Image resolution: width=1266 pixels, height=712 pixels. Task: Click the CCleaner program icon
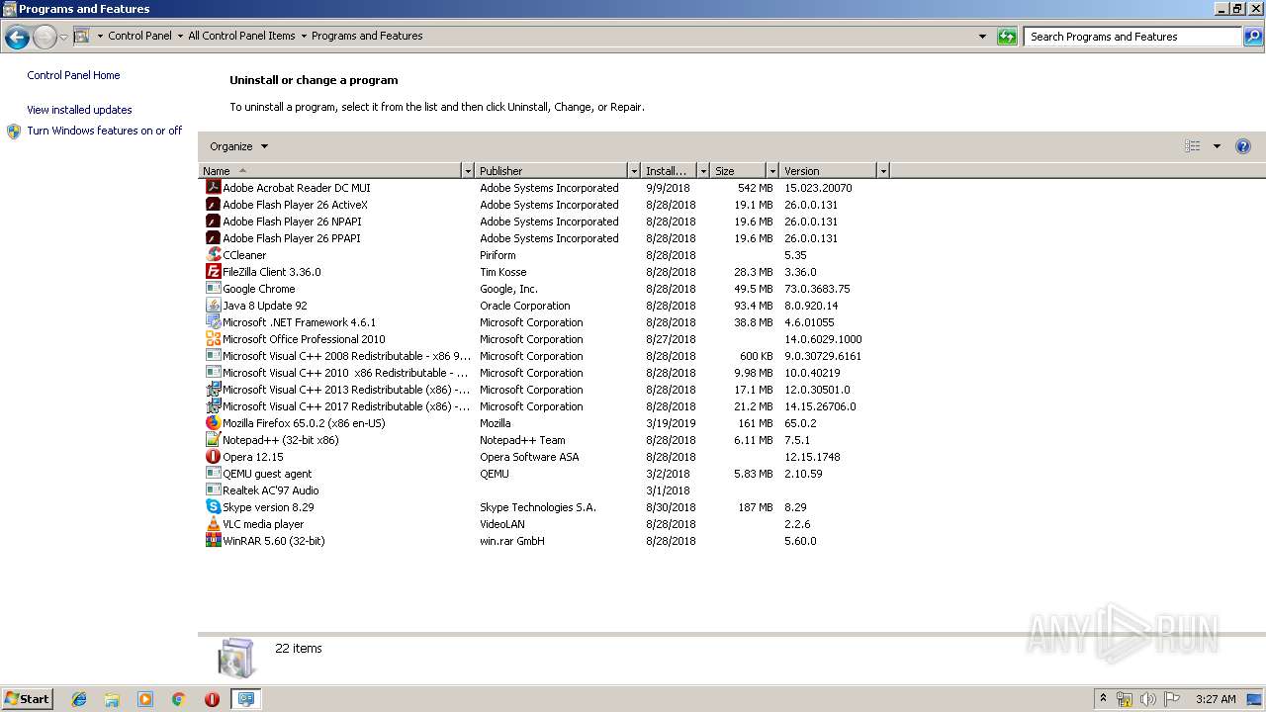coord(213,254)
